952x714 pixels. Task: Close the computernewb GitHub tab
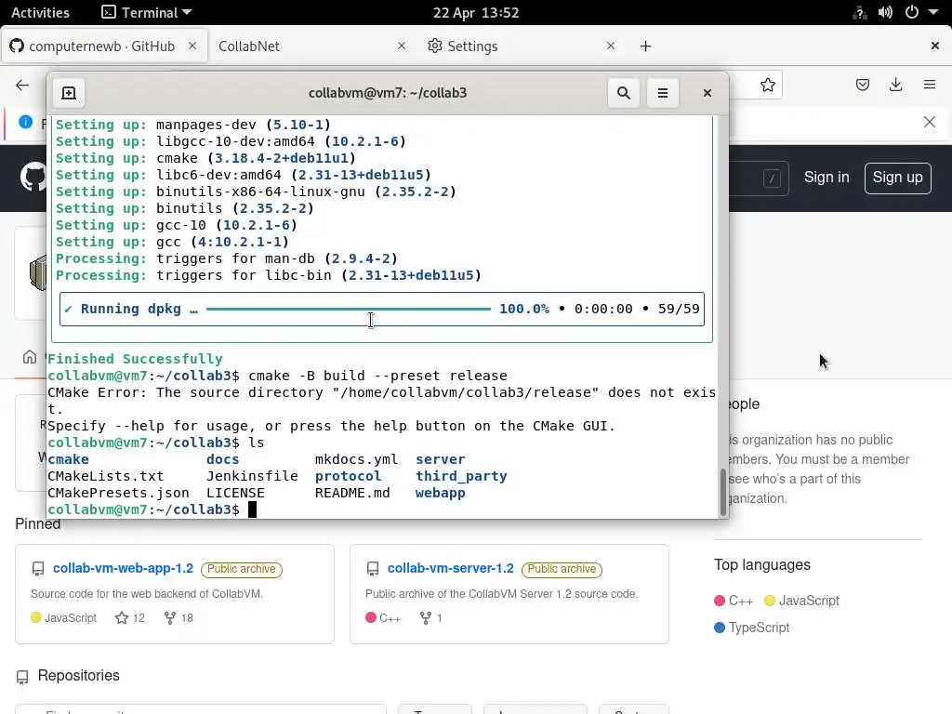tap(192, 46)
